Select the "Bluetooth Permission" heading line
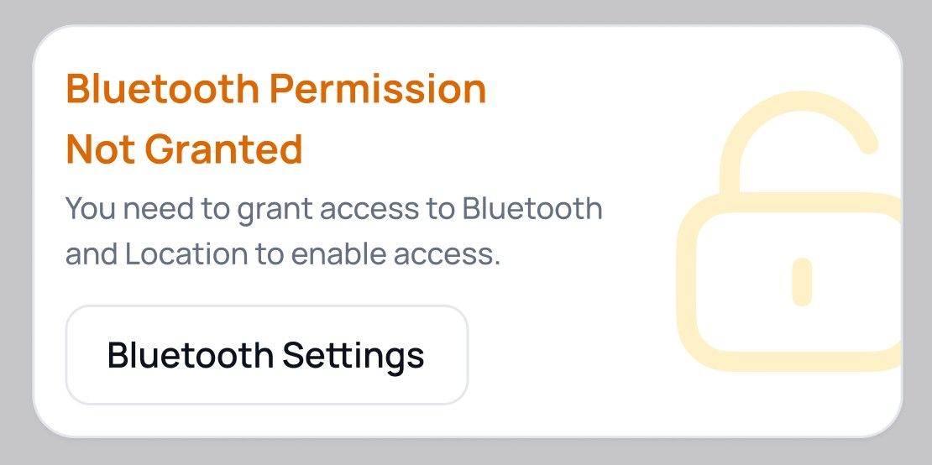Image resolution: width=932 pixels, height=465 pixels. [x=276, y=89]
